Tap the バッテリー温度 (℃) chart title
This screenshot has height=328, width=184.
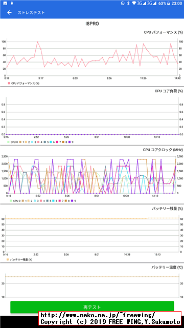[167, 268]
